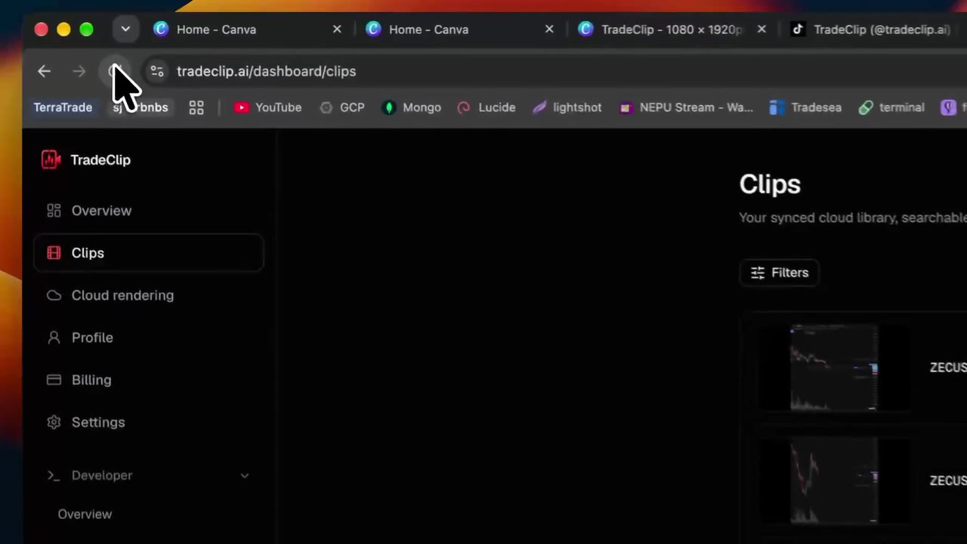Open the terminal bookmark
Screen dimensions: 967x544
pyautogui.click(x=891, y=107)
